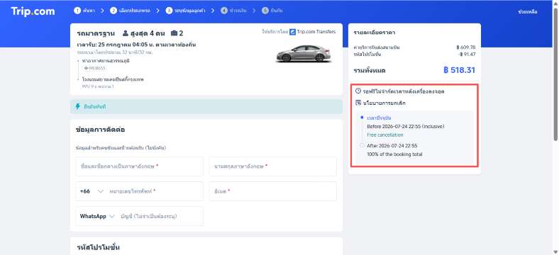Click the ข้อมูลการติดต่อ contact info heading
The width and height of the screenshot is (559, 255).
click(x=100, y=130)
